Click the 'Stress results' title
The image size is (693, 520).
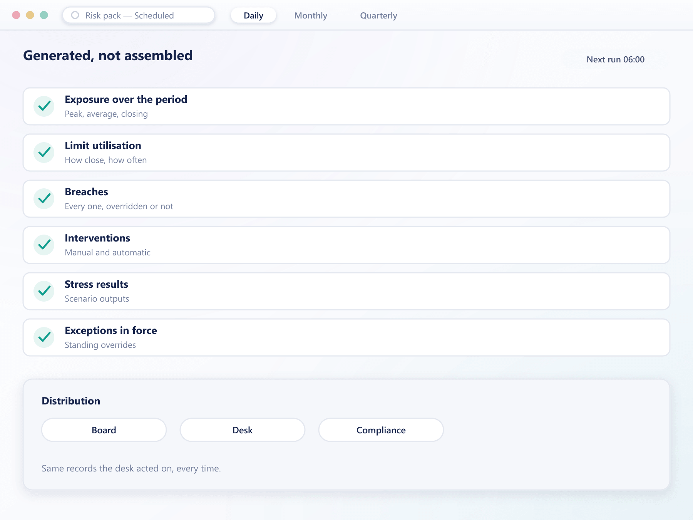(96, 284)
